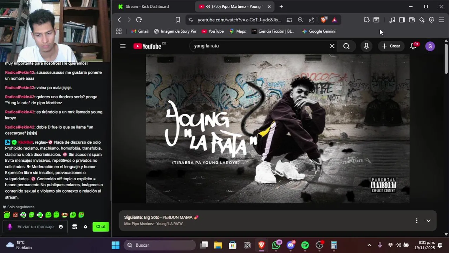Open the YouTube account avatar G
Viewport: 449px width, 253px height.
coord(430,46)
